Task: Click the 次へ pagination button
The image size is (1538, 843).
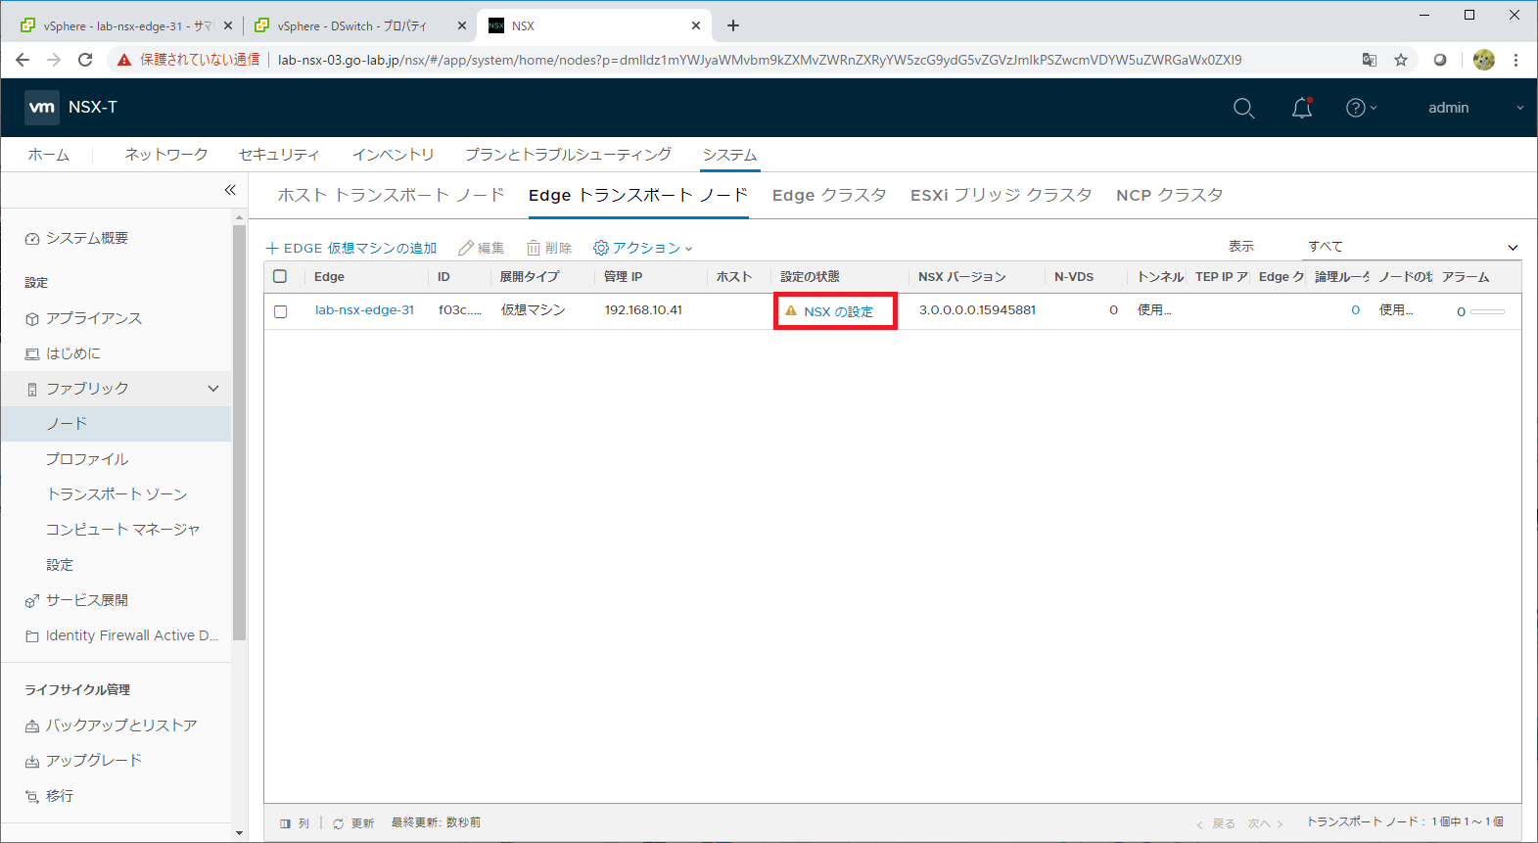Action: pyautogui.click(x=1265, y=823)
